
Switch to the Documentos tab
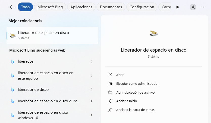[111, 7]
